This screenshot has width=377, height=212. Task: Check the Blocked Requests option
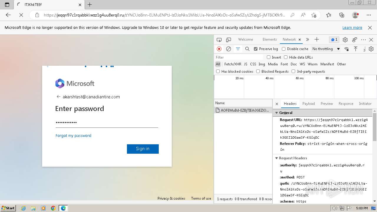[x=258, y=71]
